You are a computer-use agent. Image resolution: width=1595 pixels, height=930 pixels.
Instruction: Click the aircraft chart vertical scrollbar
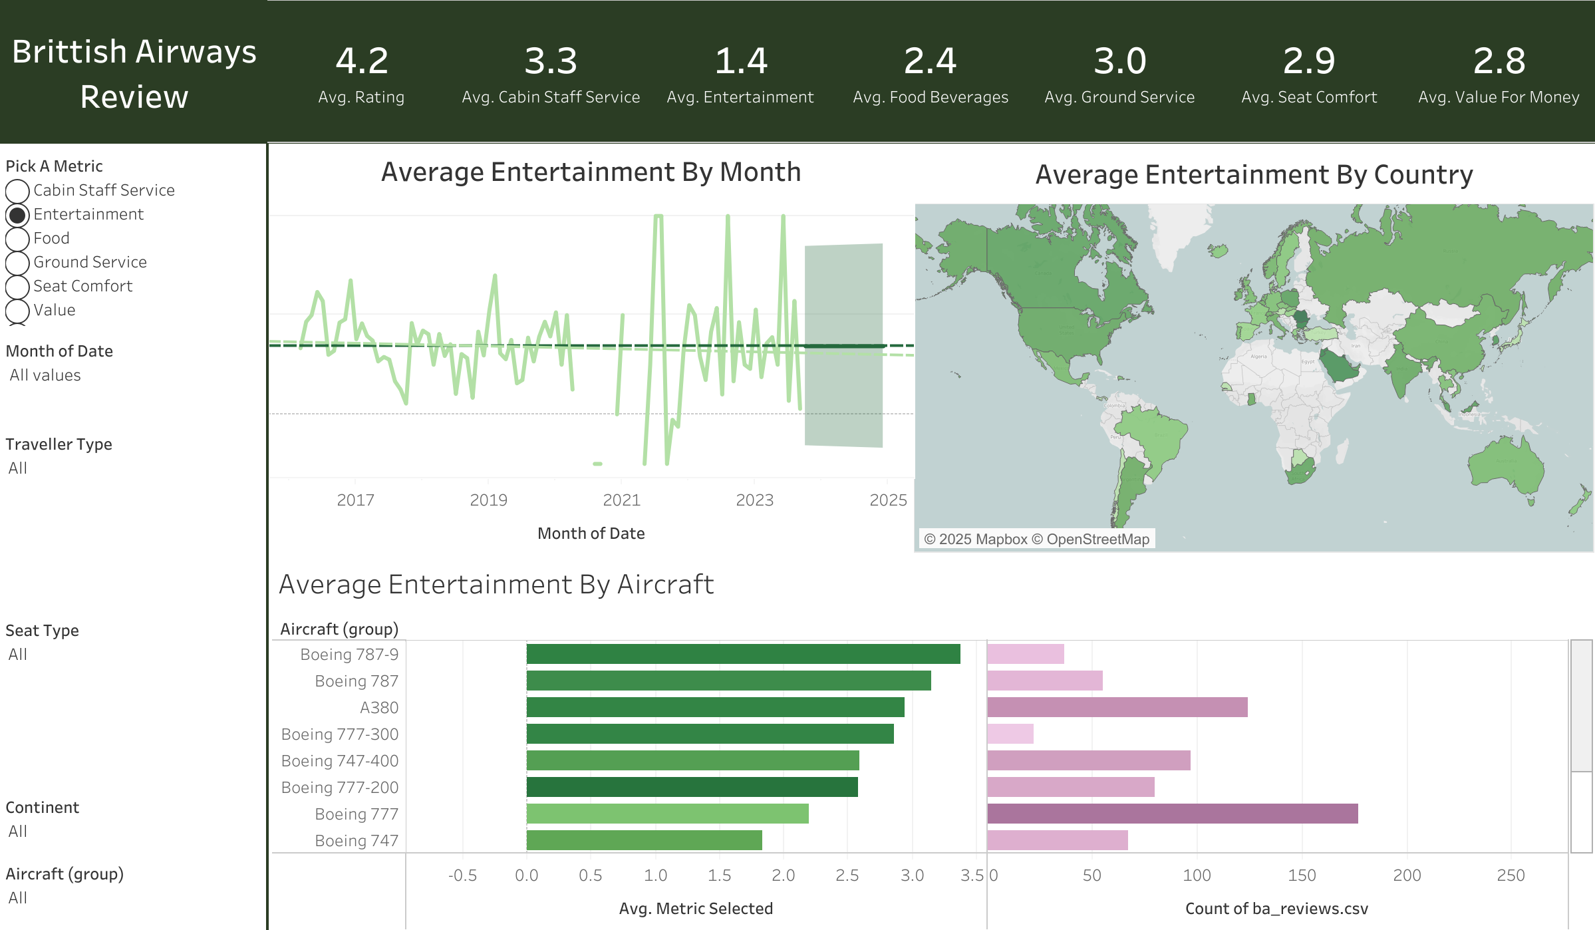1581,705
